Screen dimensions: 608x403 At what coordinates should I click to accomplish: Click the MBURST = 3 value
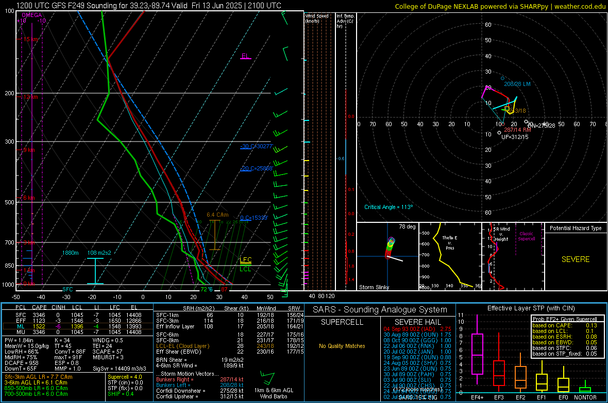tap(108, 357)
